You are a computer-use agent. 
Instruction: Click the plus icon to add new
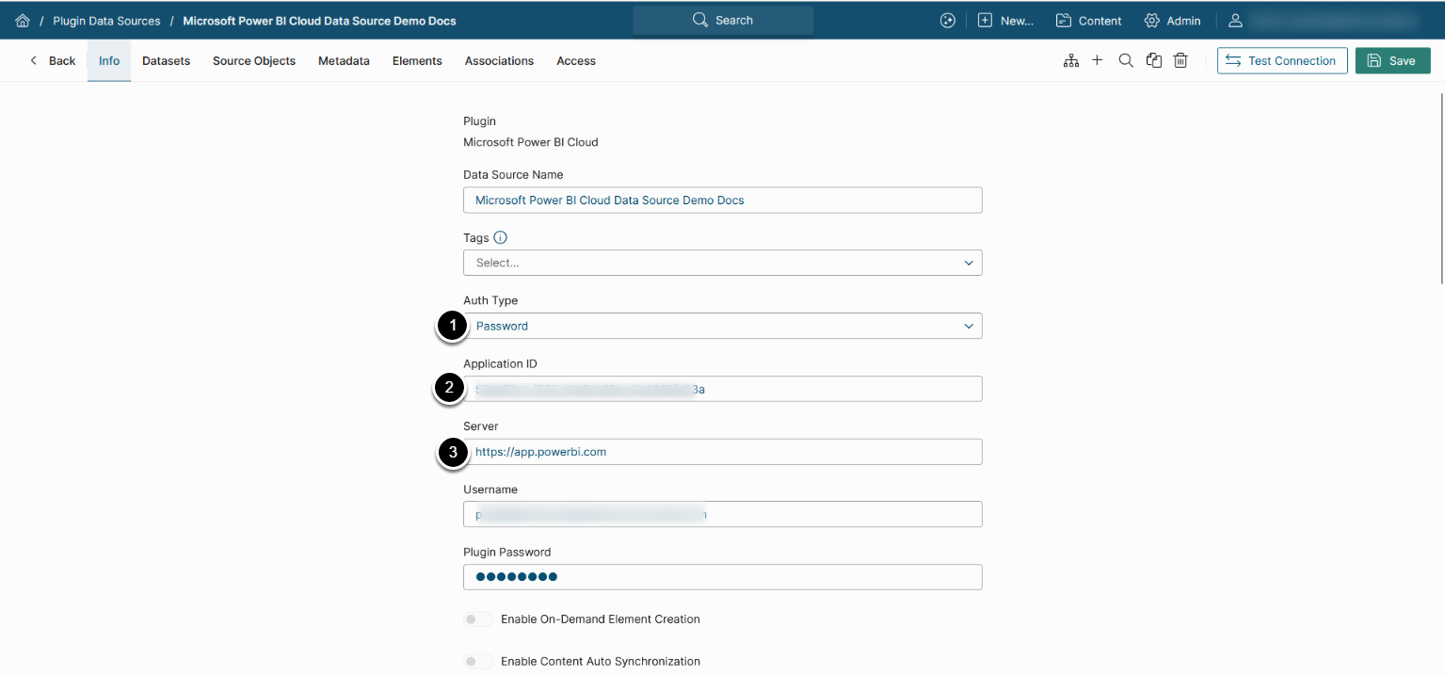(x=1097, y=60)
